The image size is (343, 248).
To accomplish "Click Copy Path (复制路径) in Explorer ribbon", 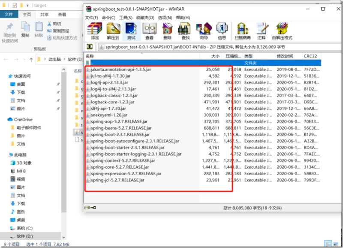I will pyautogui.click(x=58, y=31).
